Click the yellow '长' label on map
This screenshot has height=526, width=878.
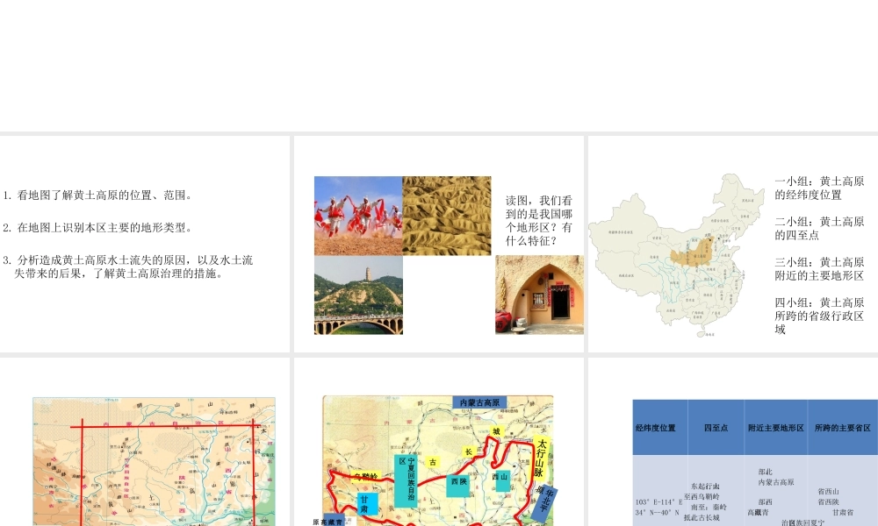[468, 451]
